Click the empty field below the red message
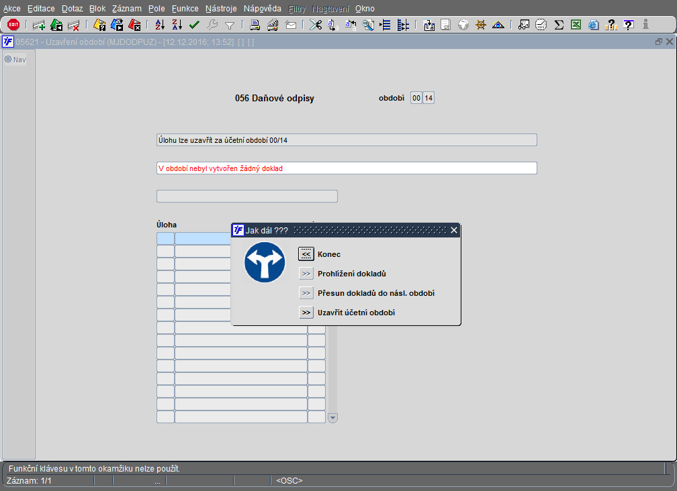 pos(247,196)
